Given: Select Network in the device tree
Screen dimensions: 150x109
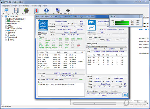Looking at the screenshot, I should coord(14,38).
